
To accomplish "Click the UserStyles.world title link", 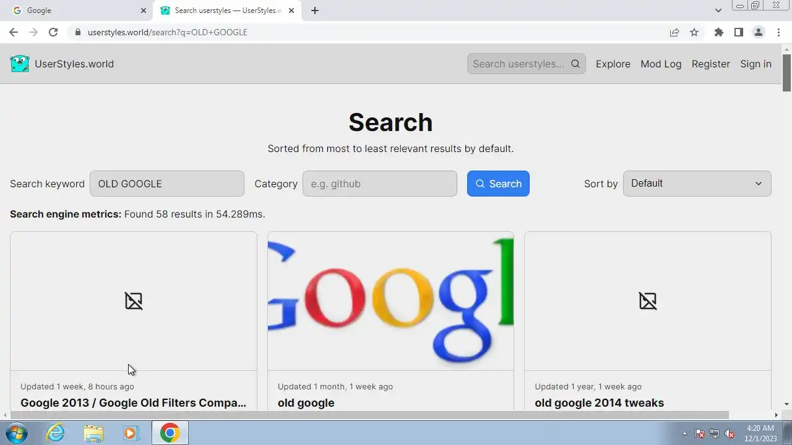I will coord(74,64).
